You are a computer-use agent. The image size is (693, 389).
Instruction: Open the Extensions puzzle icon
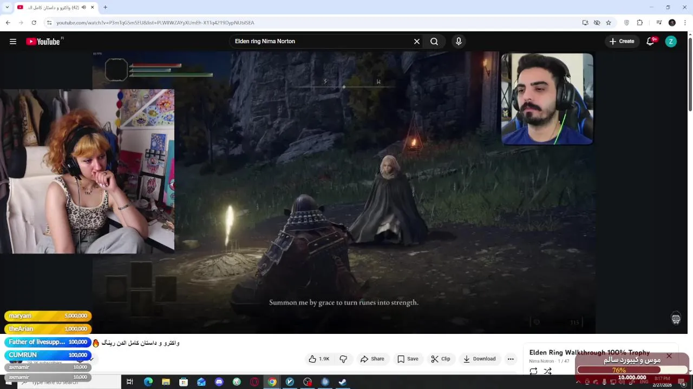click(639, 23)
